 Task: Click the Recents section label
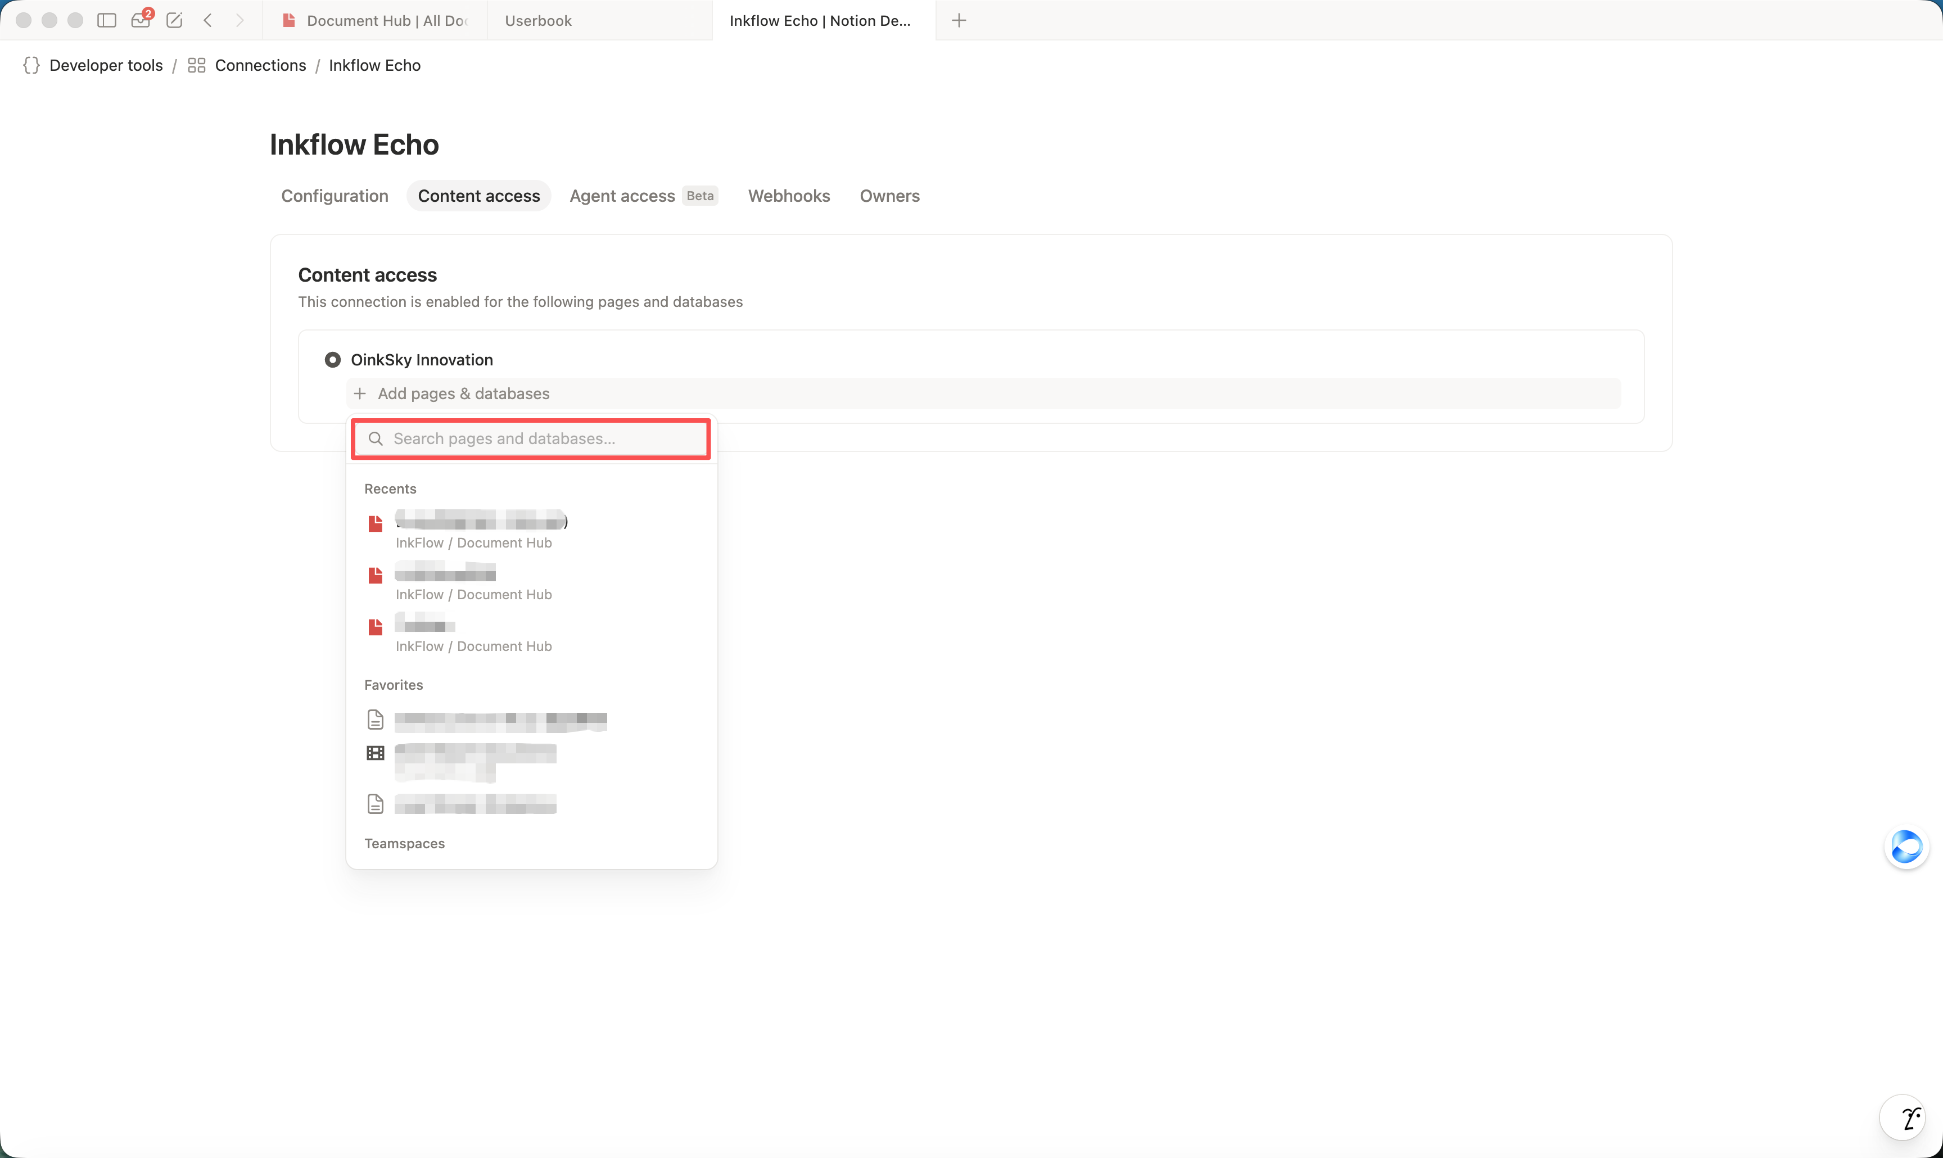[x=390, y=488]
